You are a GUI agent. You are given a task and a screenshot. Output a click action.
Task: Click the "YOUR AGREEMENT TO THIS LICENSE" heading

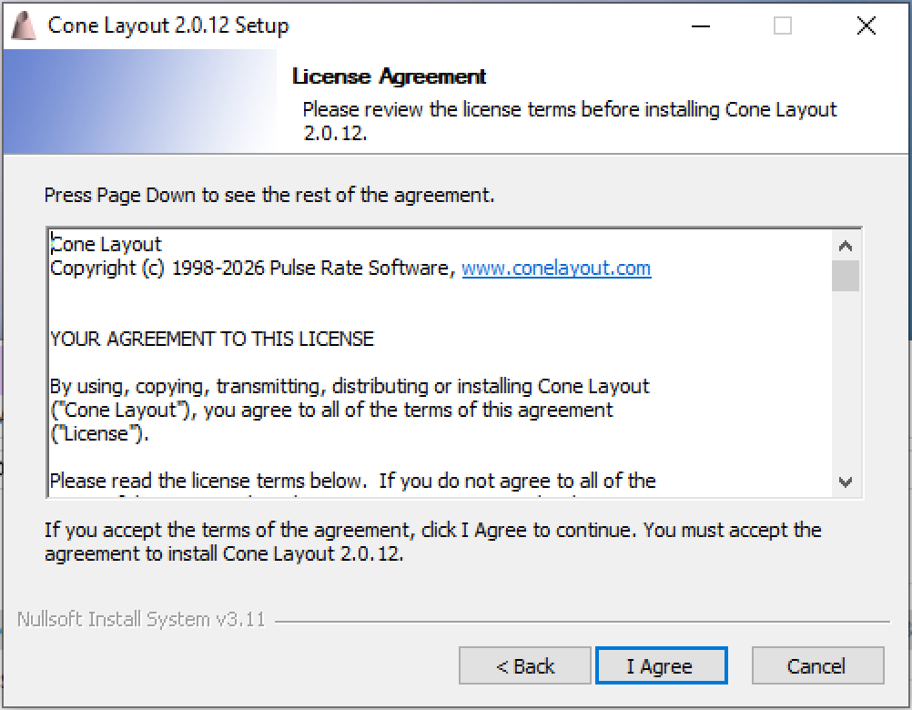click(212, 339)
